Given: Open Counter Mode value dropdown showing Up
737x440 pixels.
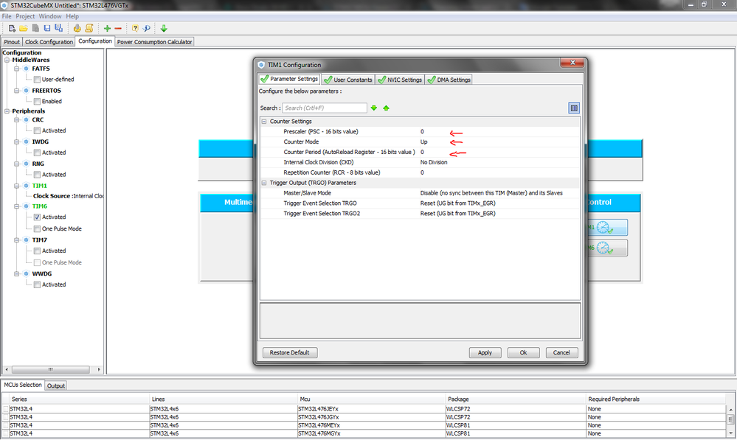Looking at the screenshot, I should tap(499, 142).
